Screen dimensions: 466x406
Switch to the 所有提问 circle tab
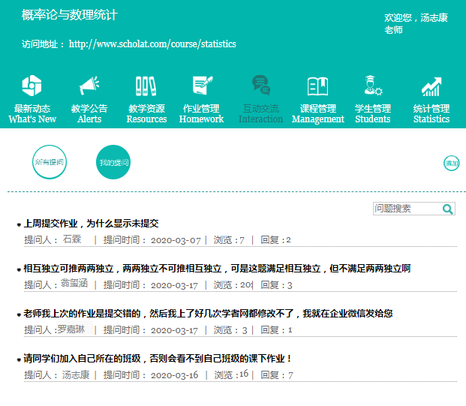50,162
